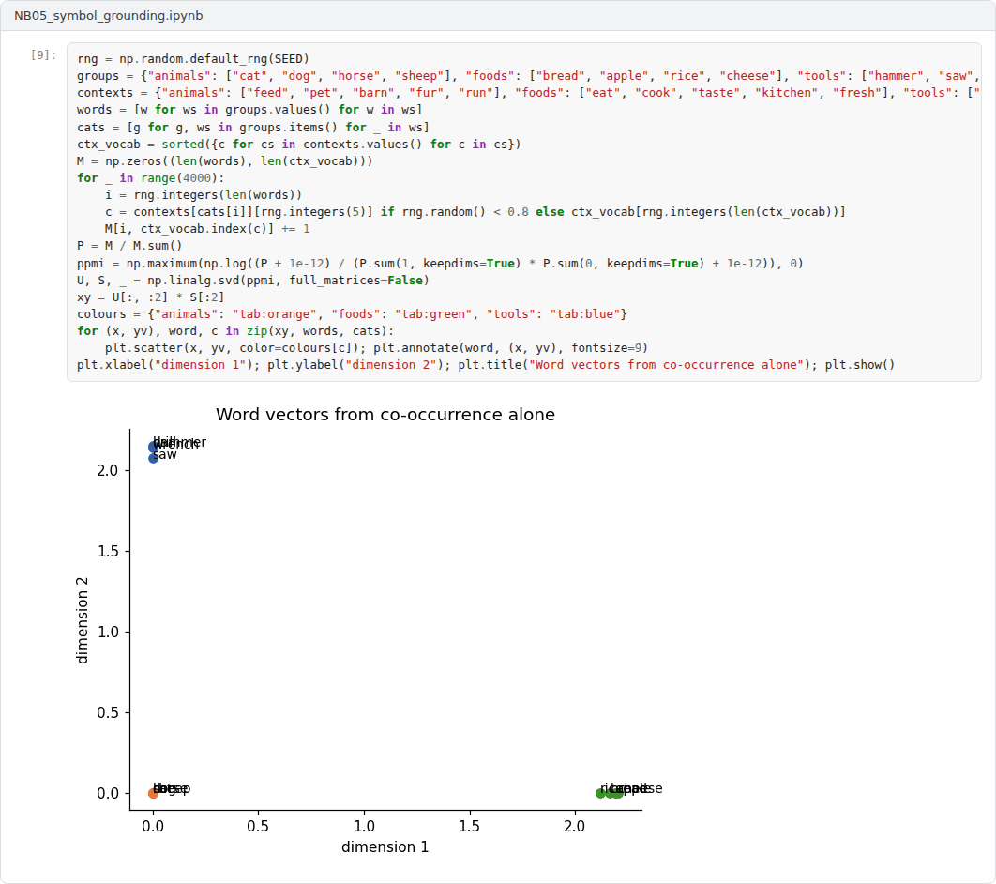
Task: Click the words = list comprehension line
Action: pos(249,110)
